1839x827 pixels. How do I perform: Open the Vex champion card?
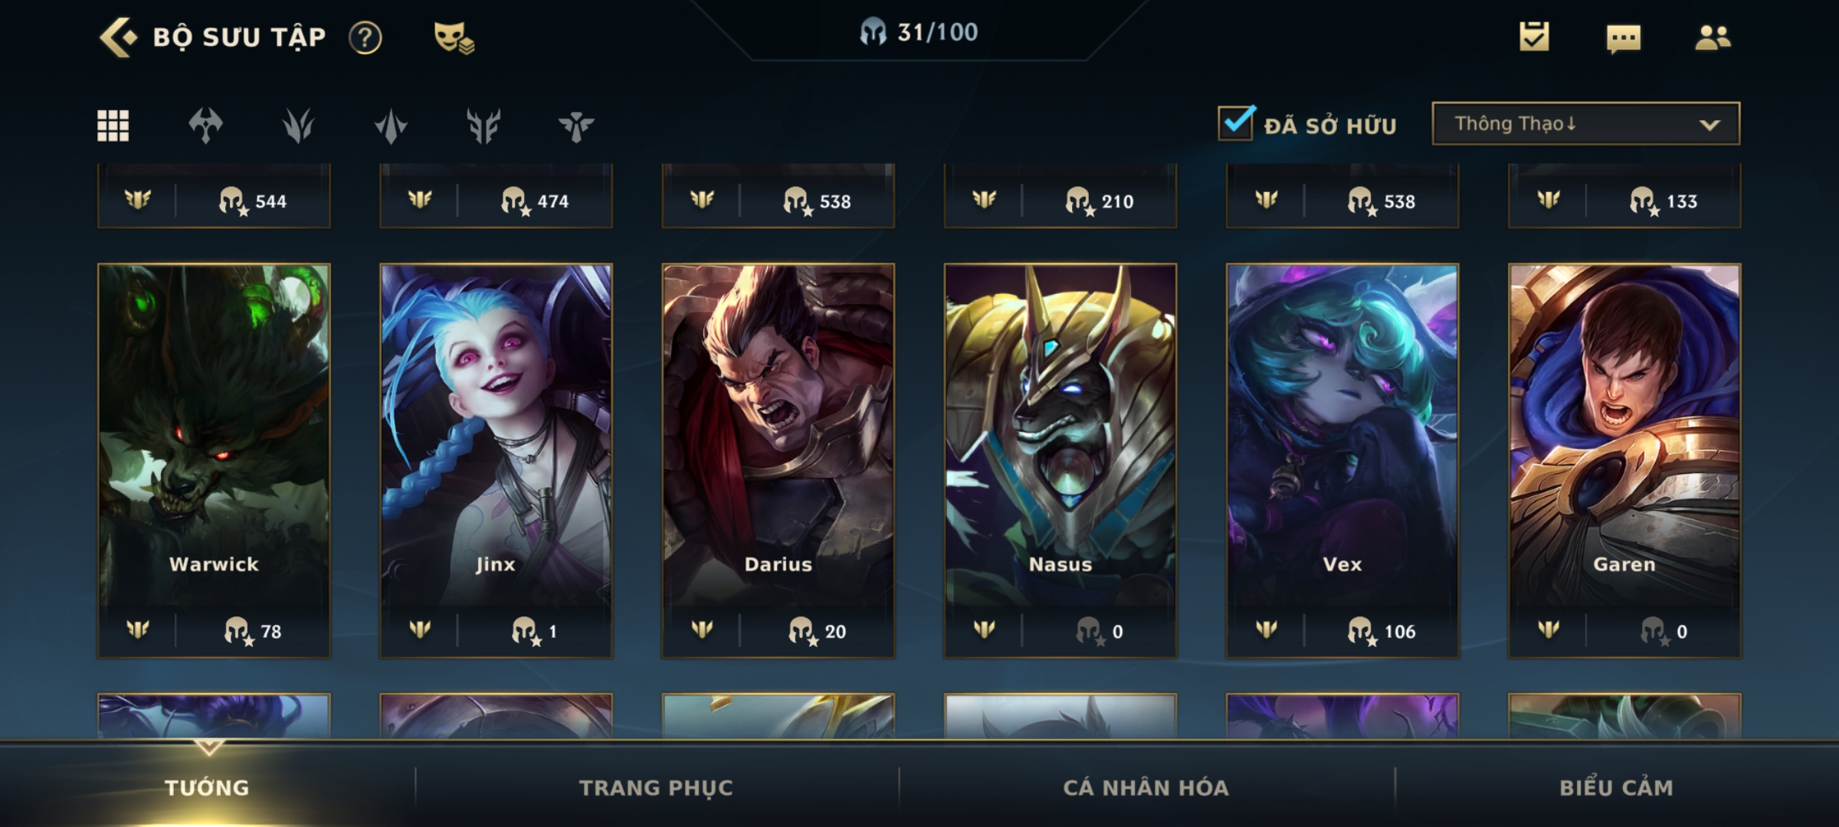click(1342, 460)
